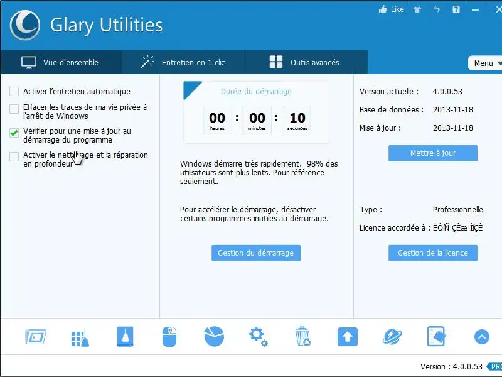Click the 00 minutes timer box

coord(257,120)
